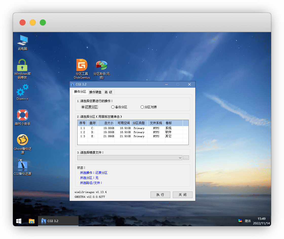Expand the image file dropdown list

180,158
